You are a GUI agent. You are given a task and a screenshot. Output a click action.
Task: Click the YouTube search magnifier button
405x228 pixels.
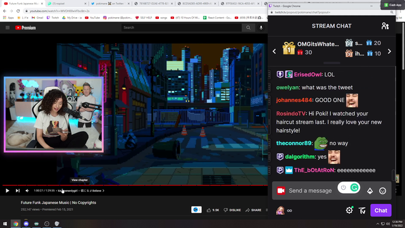[x=248, y=28]
